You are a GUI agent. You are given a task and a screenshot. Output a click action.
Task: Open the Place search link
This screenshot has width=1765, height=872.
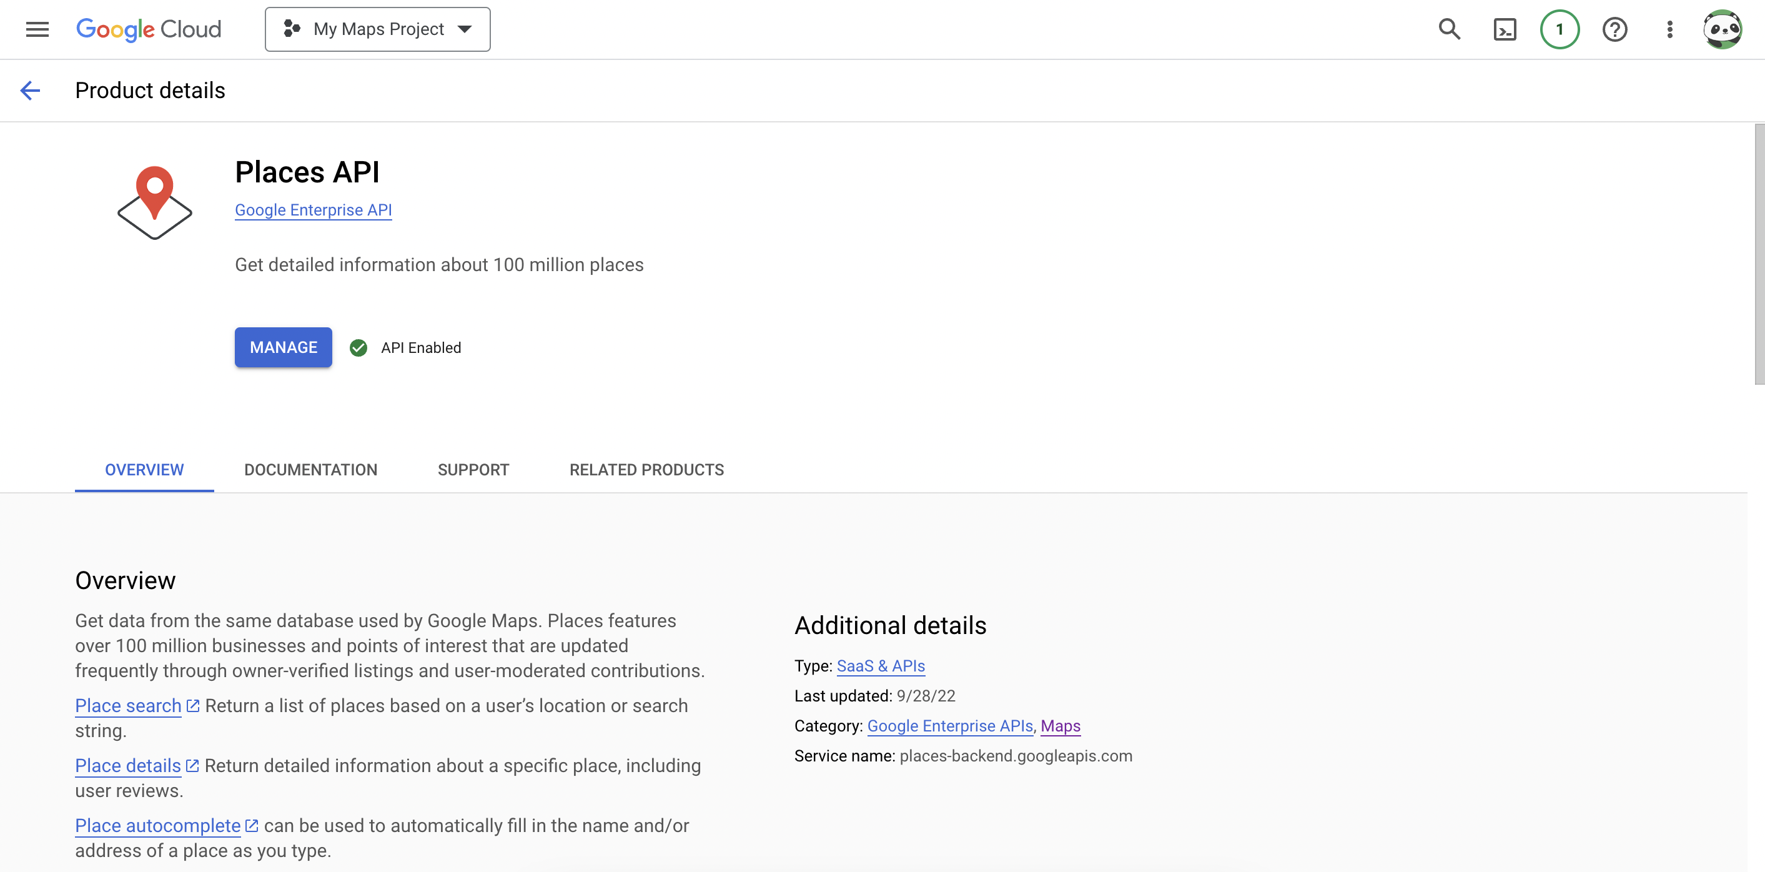click(x=128, y=706)
